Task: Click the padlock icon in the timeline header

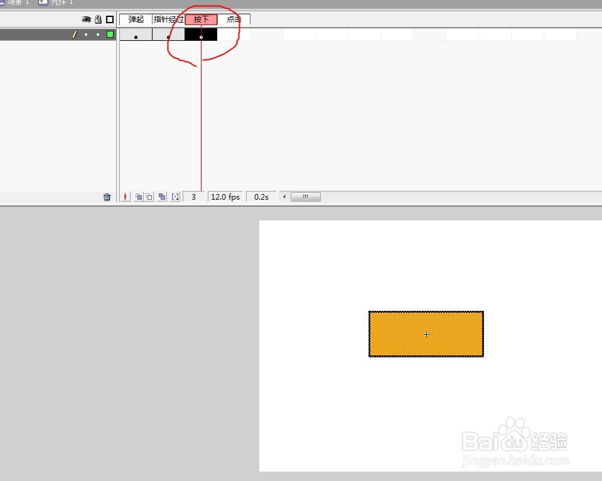Action: click(x=99, y=19)
